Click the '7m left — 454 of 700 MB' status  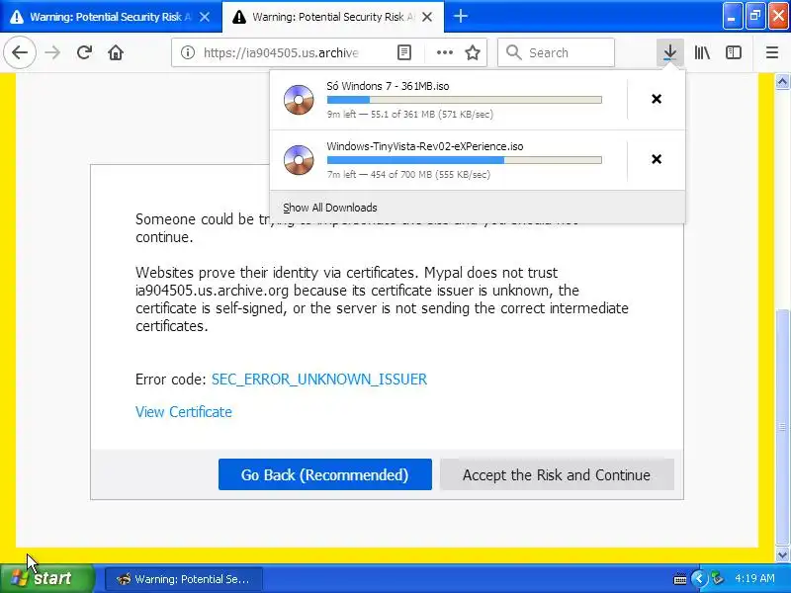[x=408, y=175]
